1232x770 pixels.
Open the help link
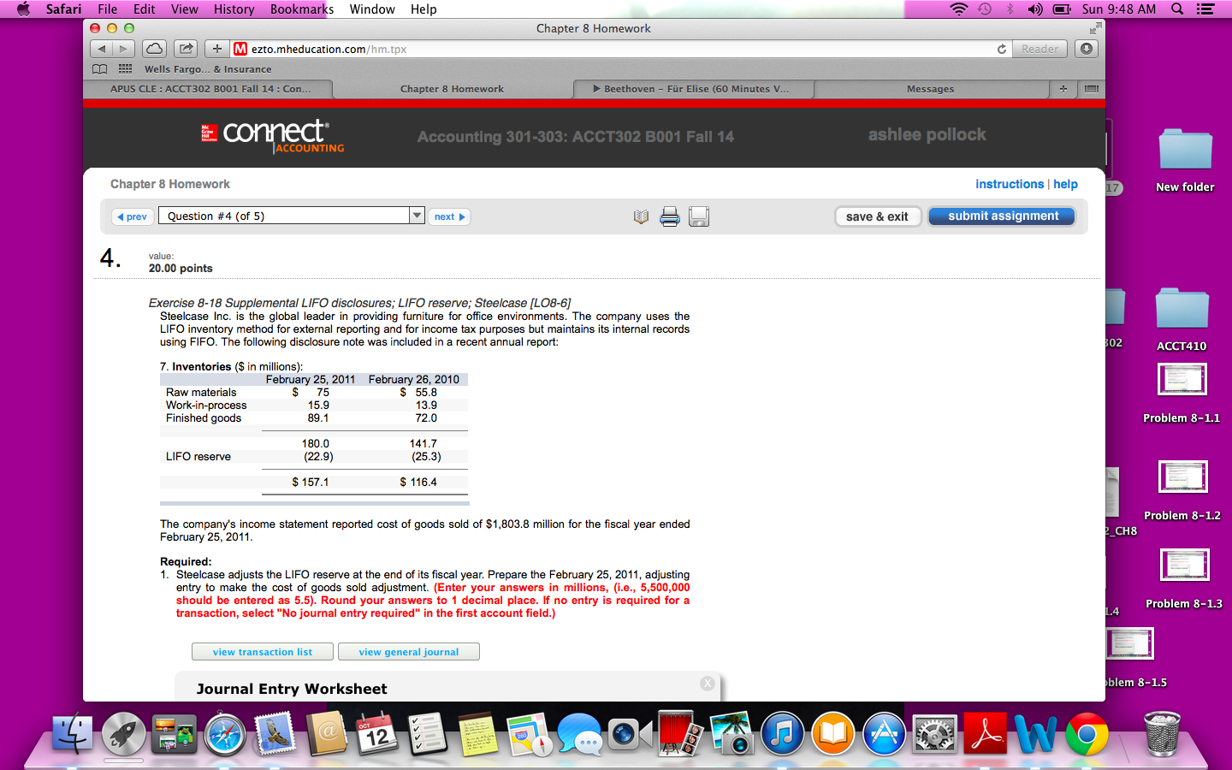pos(1065,184)
